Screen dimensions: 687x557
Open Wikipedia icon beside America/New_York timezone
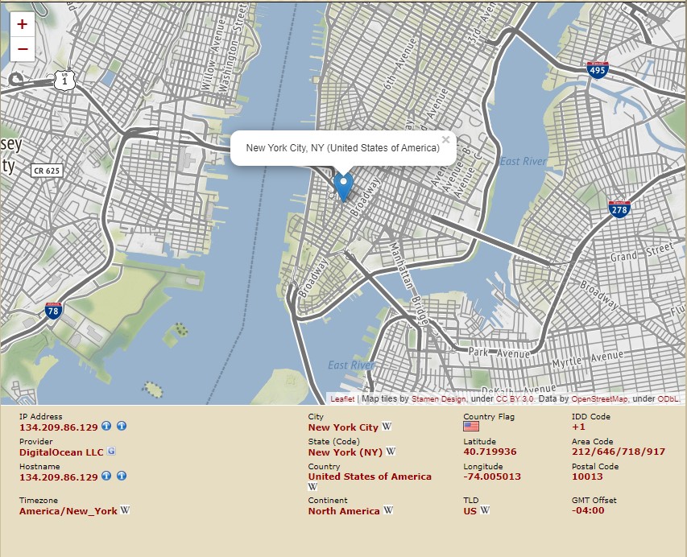[126, 510]
